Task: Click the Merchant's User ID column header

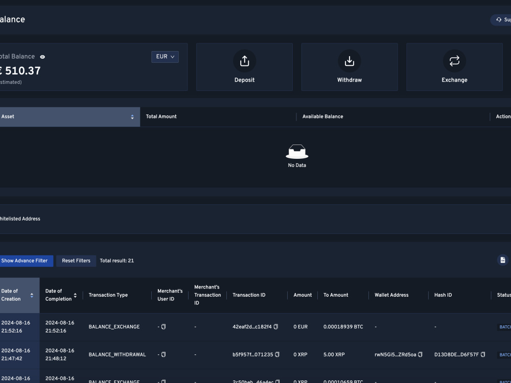Action: (x=170, y=295)
